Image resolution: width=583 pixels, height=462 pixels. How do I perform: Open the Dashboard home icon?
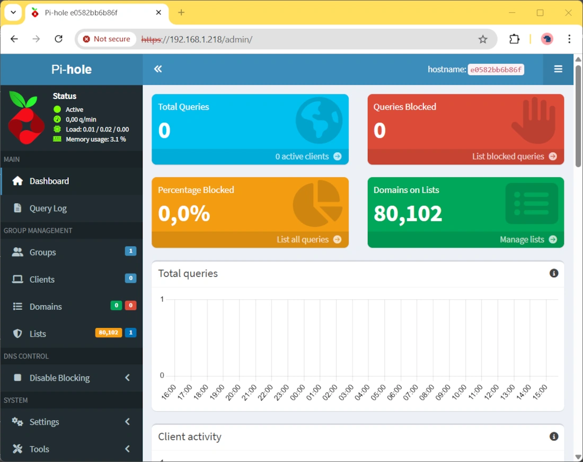(19, 181)
